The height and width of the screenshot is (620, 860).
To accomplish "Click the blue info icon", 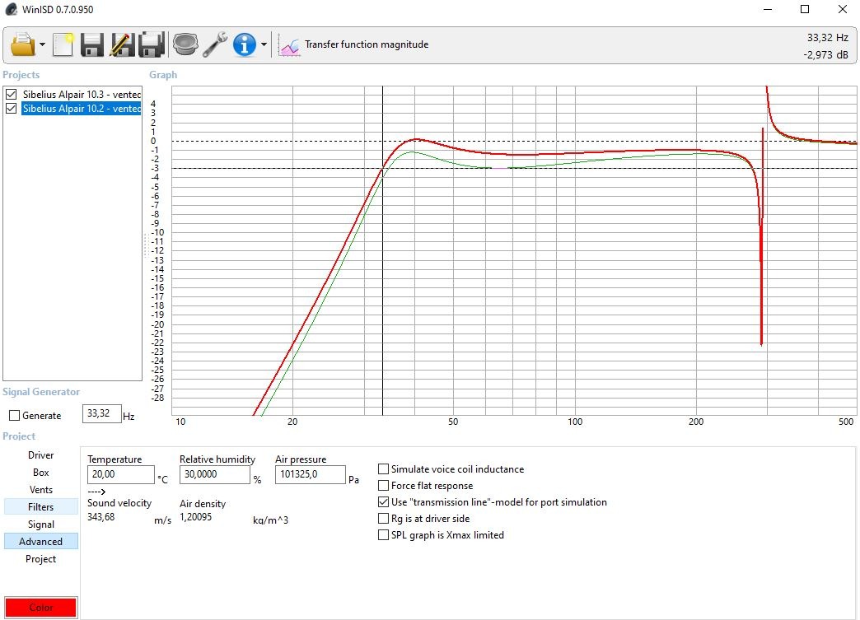I will (244, 44).
